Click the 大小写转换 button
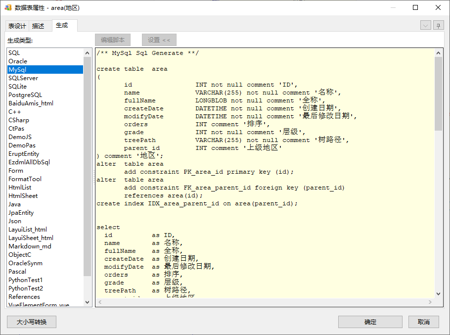The image size is (450, 335). coord(32,322)
